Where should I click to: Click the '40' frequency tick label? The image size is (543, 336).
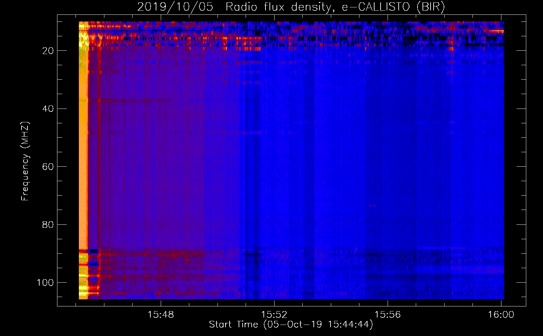click(x=48, y=109)
